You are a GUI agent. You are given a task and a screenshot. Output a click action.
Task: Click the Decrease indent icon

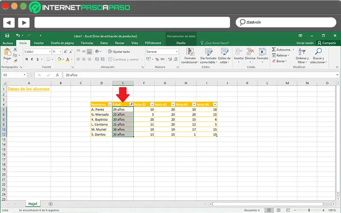coord(97,59)
